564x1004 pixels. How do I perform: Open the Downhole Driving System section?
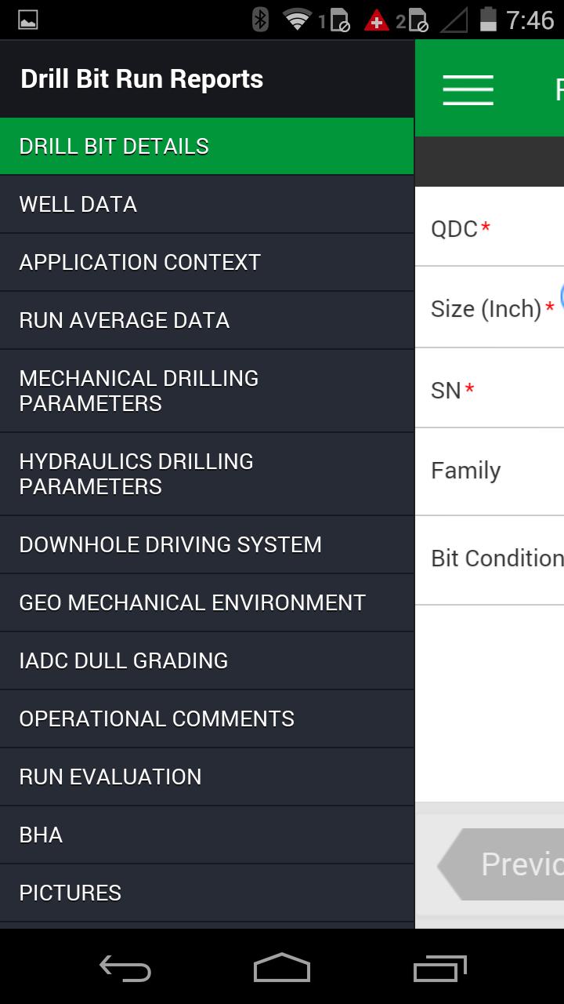coord(207,545)
